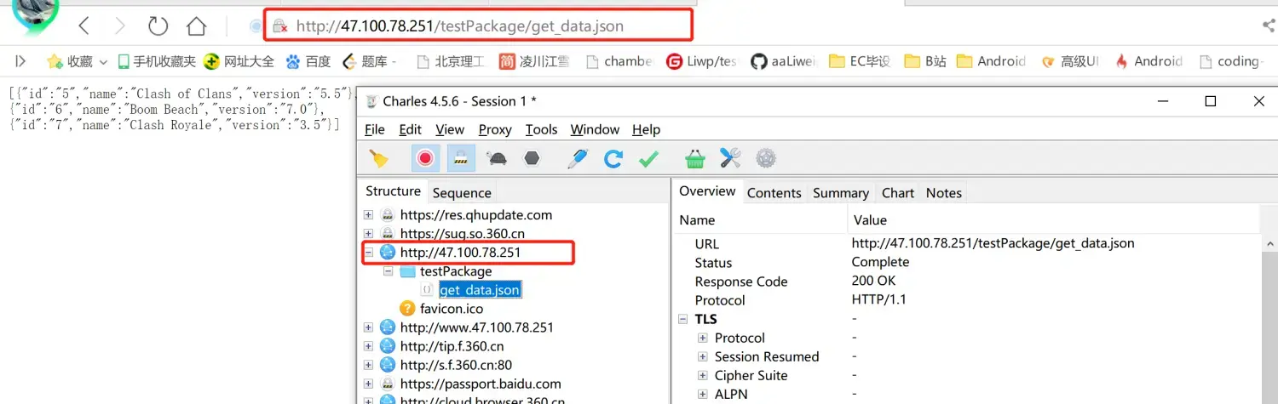Screen dimensions: 1278x404
Task: Open the View menu in Charles
Action: 450,129
